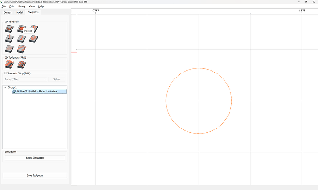Open the Current Tile dropdown
The height and width of the screenshot is (190, 318).
33,79
